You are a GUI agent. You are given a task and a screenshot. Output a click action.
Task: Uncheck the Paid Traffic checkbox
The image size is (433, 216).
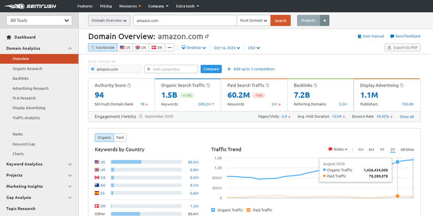click(248, 210)
